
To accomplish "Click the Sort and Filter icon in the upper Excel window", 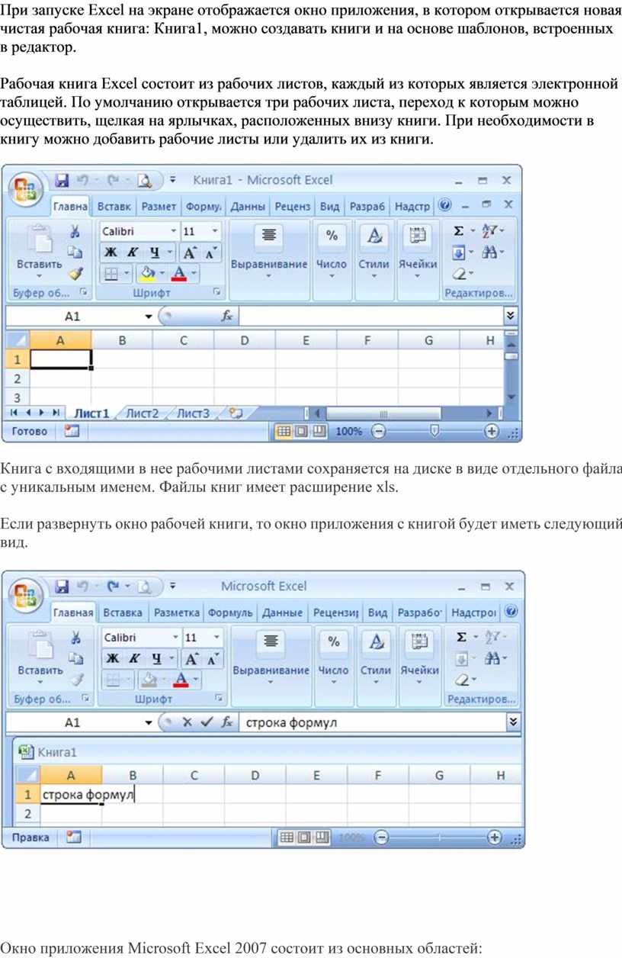I will (x=490, y=230).
